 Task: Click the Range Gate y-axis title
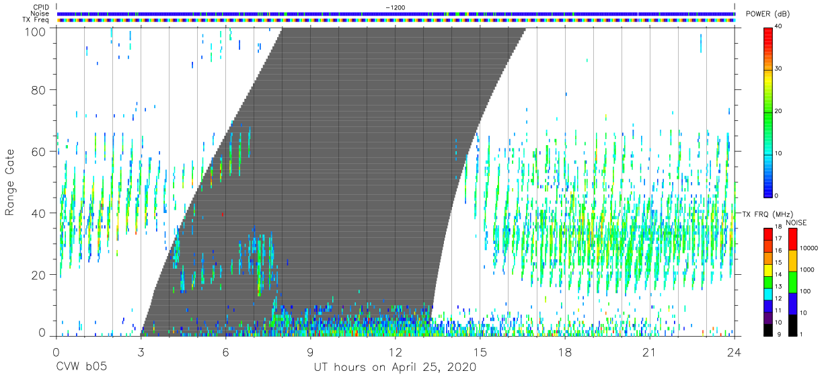coord(10,181)
